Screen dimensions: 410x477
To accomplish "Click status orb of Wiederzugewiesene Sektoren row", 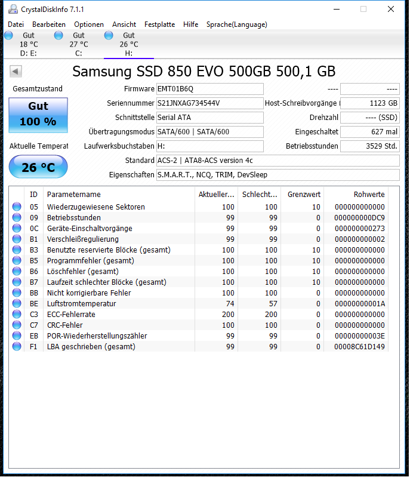I will (x=17, y=207).
